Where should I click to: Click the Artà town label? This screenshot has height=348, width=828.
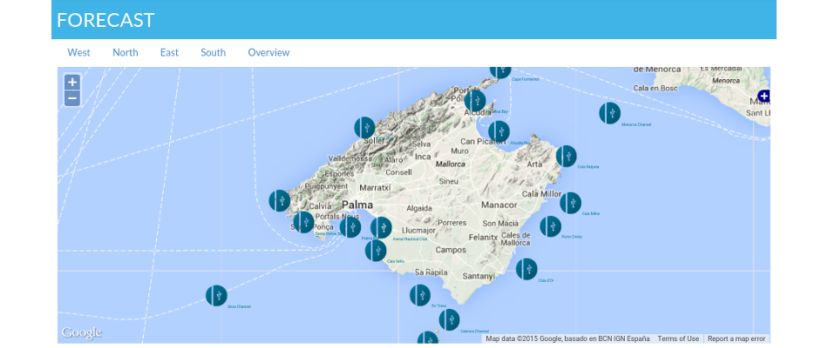(534, 164)
